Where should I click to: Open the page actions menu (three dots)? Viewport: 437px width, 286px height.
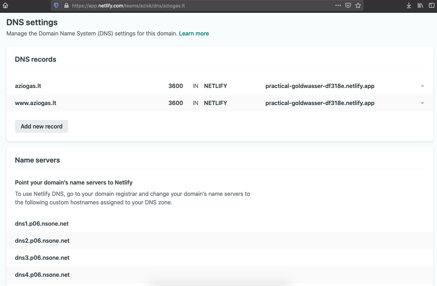[x=338, y=5]
